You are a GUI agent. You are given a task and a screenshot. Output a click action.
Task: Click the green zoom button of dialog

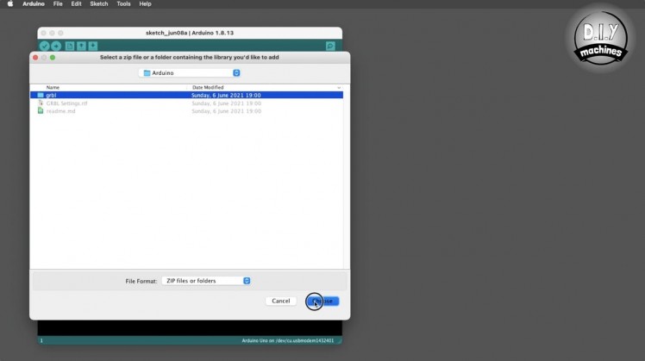tap(53, 58)
